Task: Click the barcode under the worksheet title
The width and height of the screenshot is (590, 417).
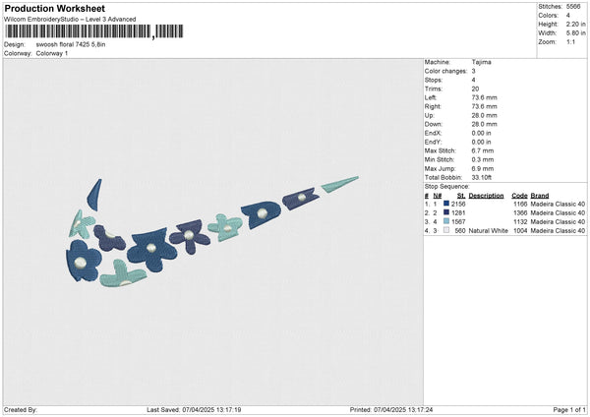Action: coord(93,31)
